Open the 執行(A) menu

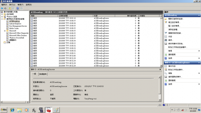point(12,5)
